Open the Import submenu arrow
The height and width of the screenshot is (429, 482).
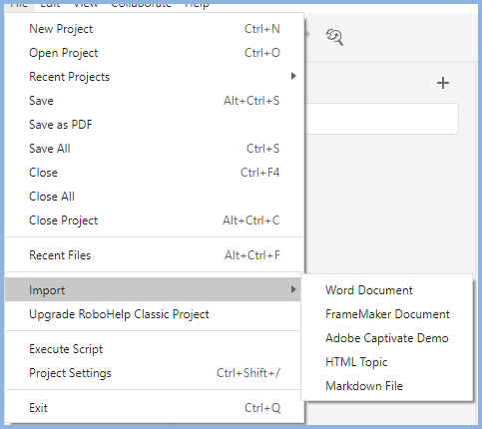click(x=293, y=289)
